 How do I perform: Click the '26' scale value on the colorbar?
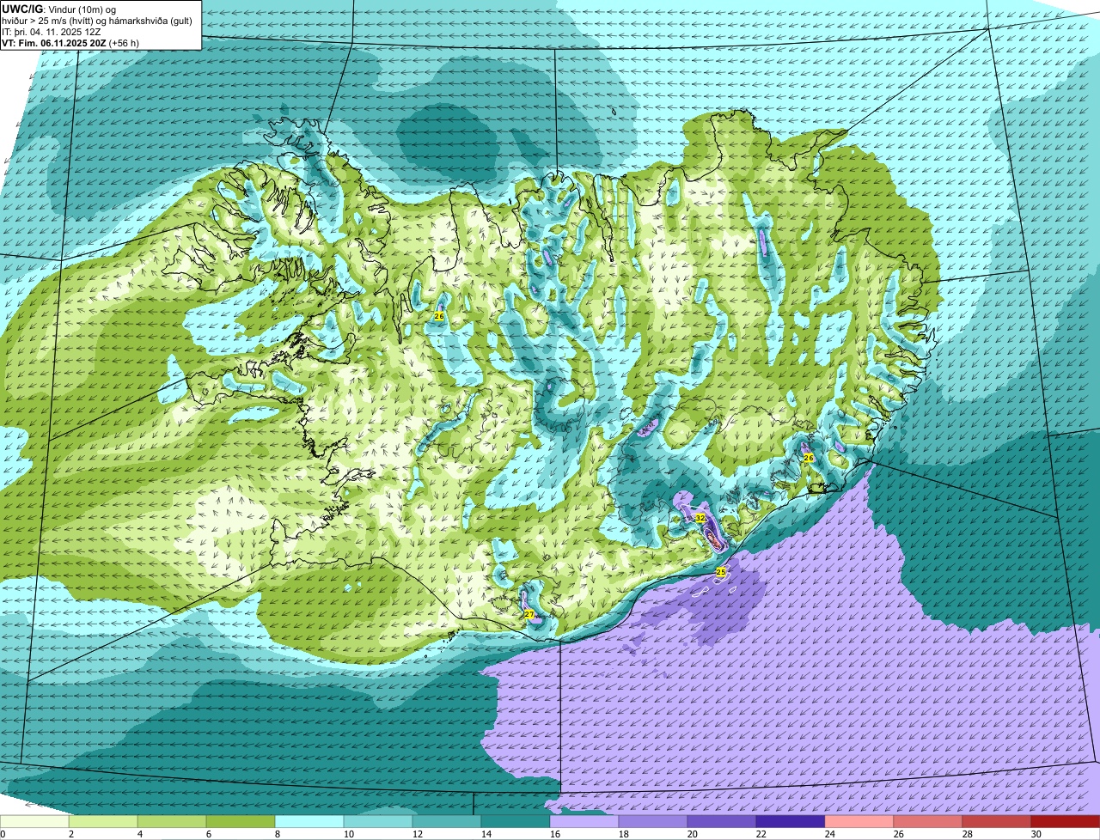point(899,834)
